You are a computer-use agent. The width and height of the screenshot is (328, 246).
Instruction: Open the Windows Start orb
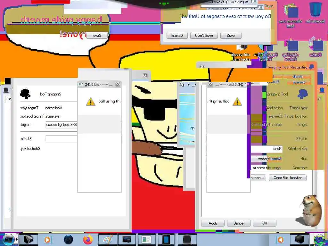pyautogui.click(x=8, y=240)
